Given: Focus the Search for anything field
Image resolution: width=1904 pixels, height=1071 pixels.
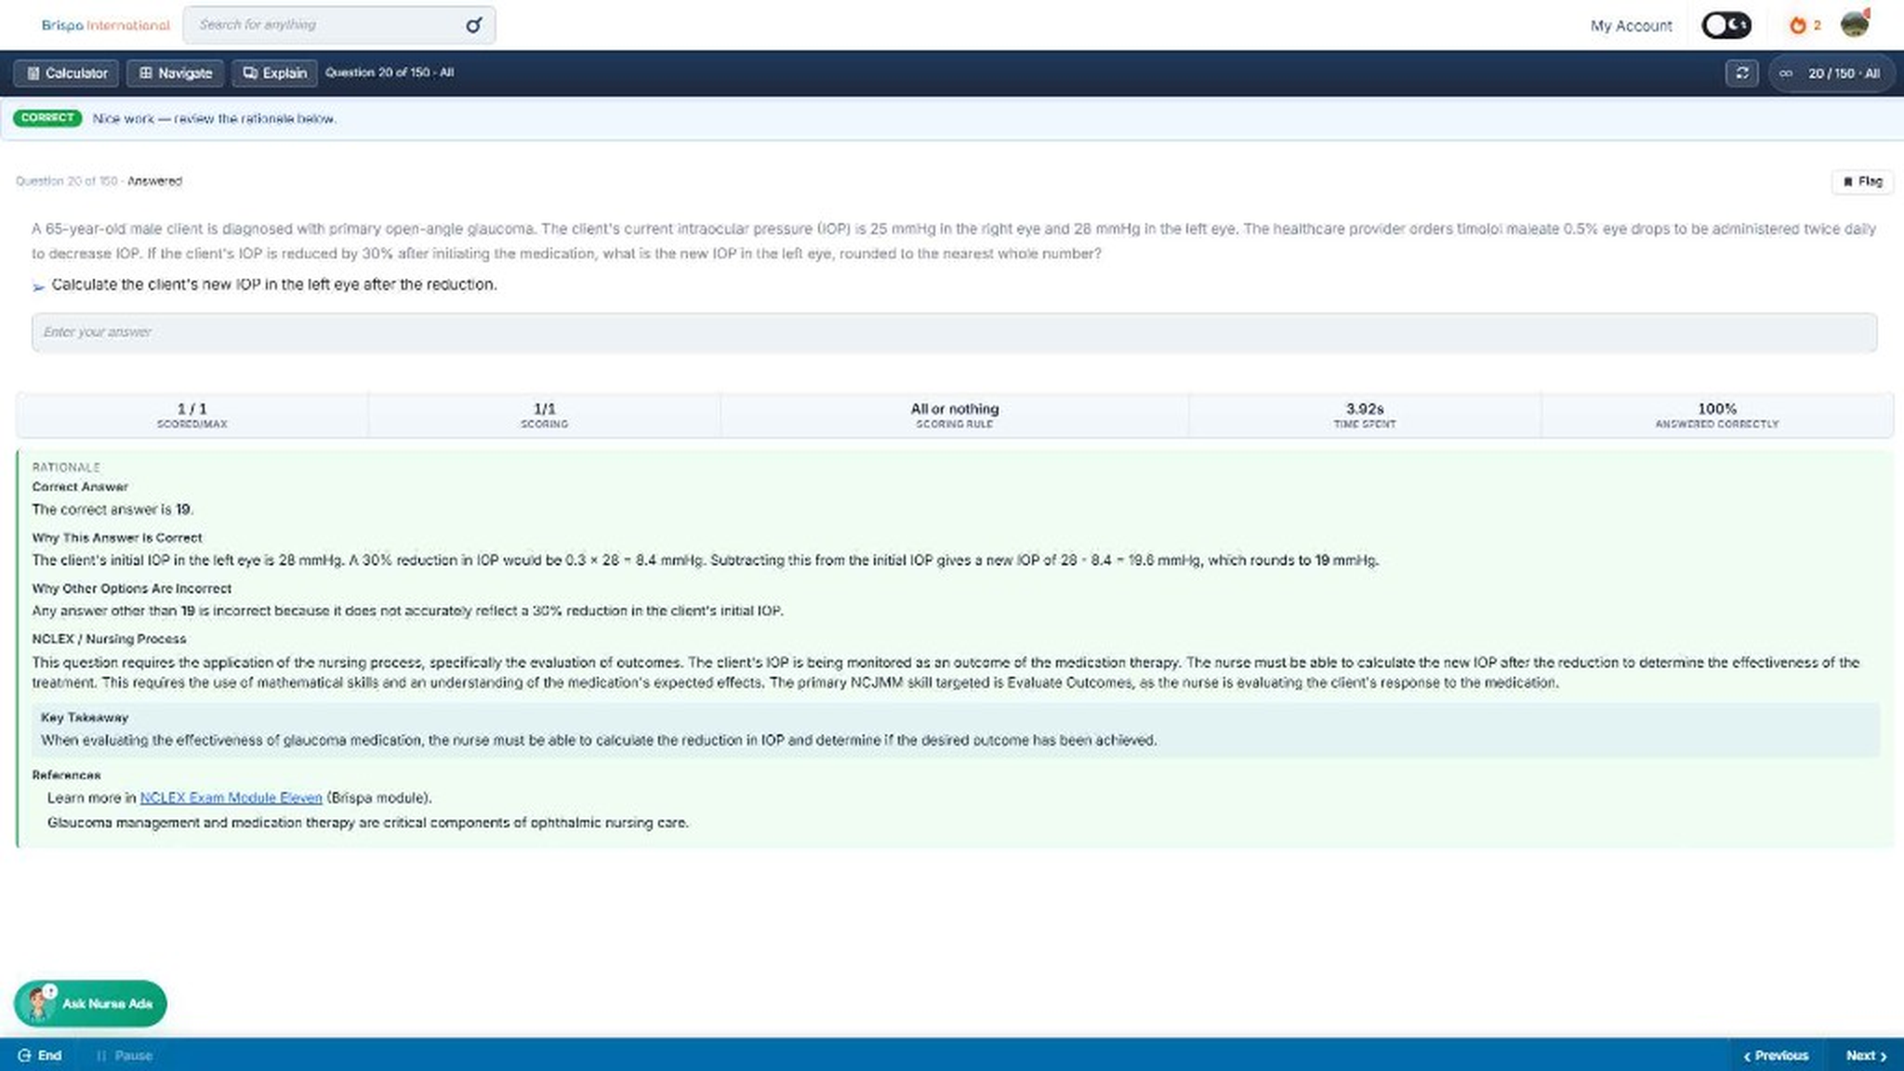Looking at the screenshot, I should (339, 25).
